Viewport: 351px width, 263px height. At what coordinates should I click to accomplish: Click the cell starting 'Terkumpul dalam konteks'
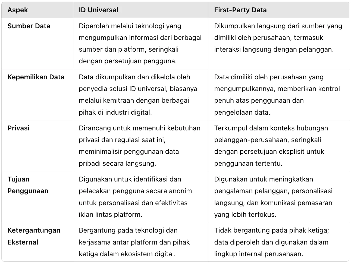click(271, 146)
